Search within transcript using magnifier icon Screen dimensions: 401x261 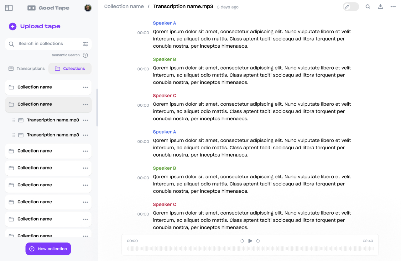[368, 7]
